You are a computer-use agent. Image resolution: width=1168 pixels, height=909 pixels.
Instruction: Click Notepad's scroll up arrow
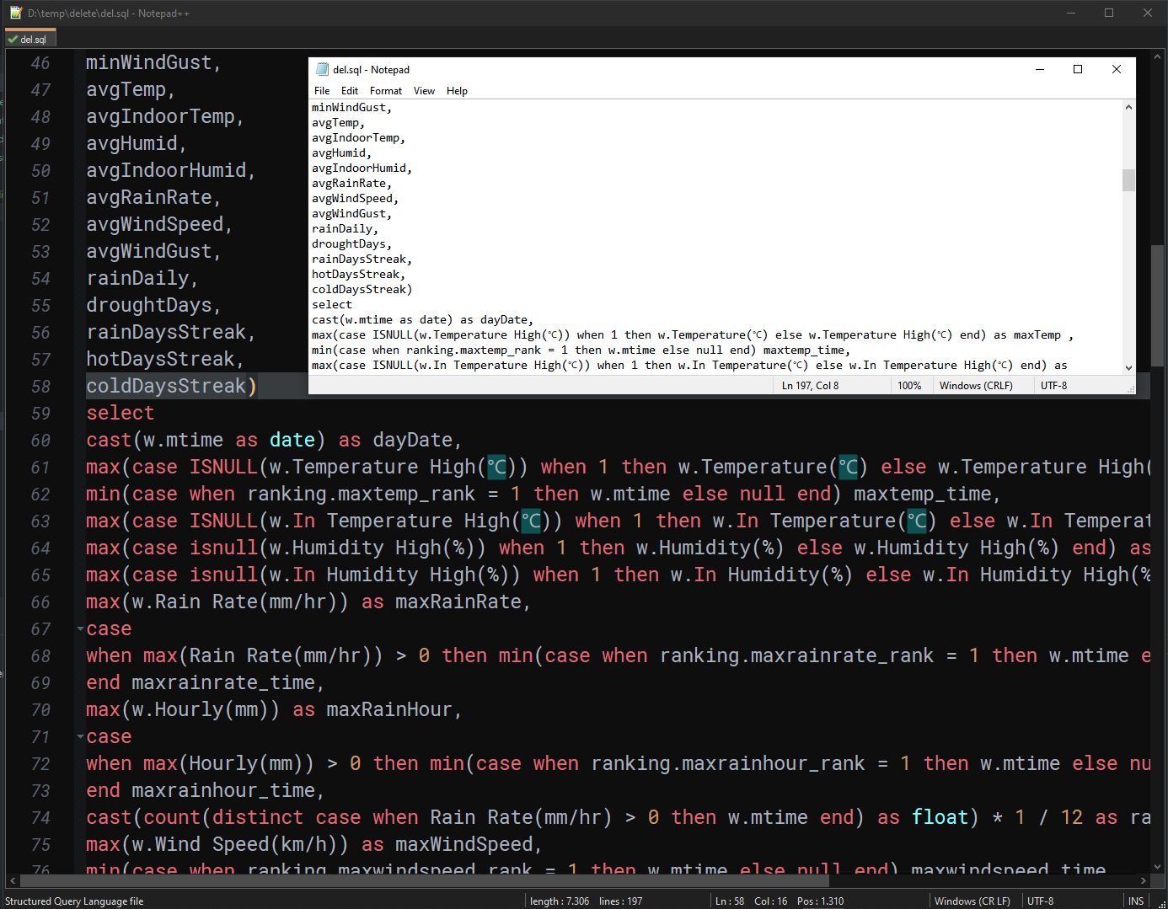point(1128,108)
